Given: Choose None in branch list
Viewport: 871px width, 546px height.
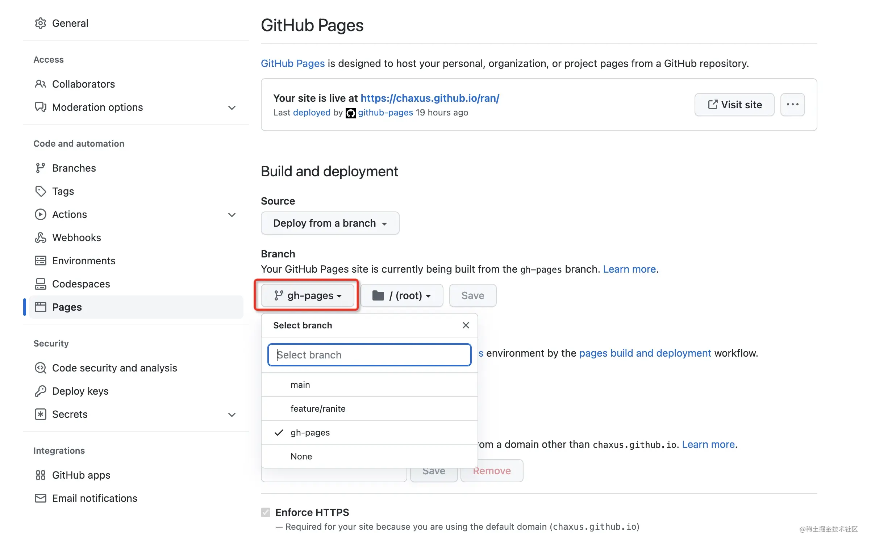Looking at the screenshot, I should point(301,456).
